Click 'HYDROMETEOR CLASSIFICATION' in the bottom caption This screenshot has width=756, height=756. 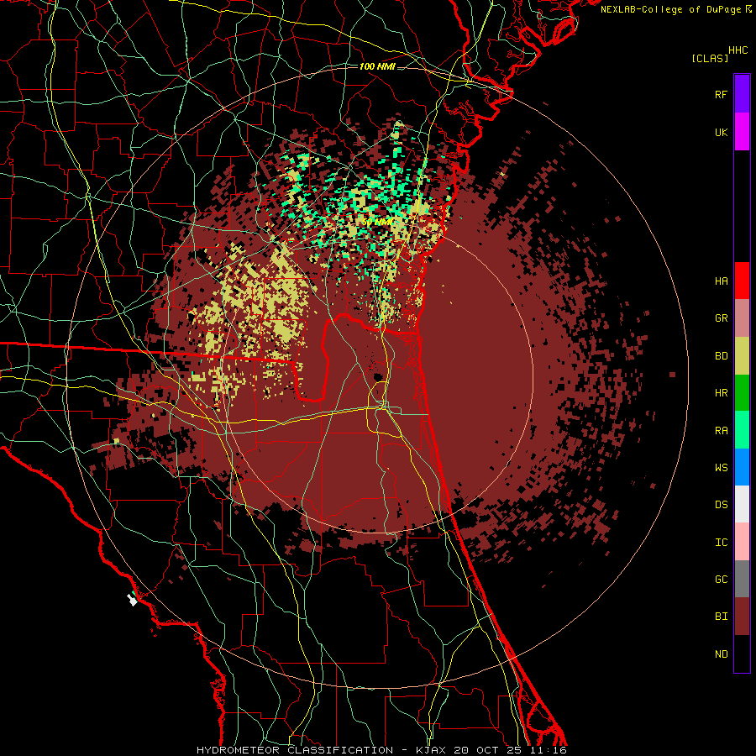click(295, 750)
